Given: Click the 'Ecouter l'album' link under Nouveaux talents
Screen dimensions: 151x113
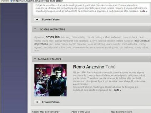Looking at the screenshot, I should point(51,102).
